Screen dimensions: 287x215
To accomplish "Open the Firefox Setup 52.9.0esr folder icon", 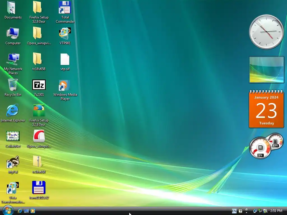I will click(x=37, y=8).
